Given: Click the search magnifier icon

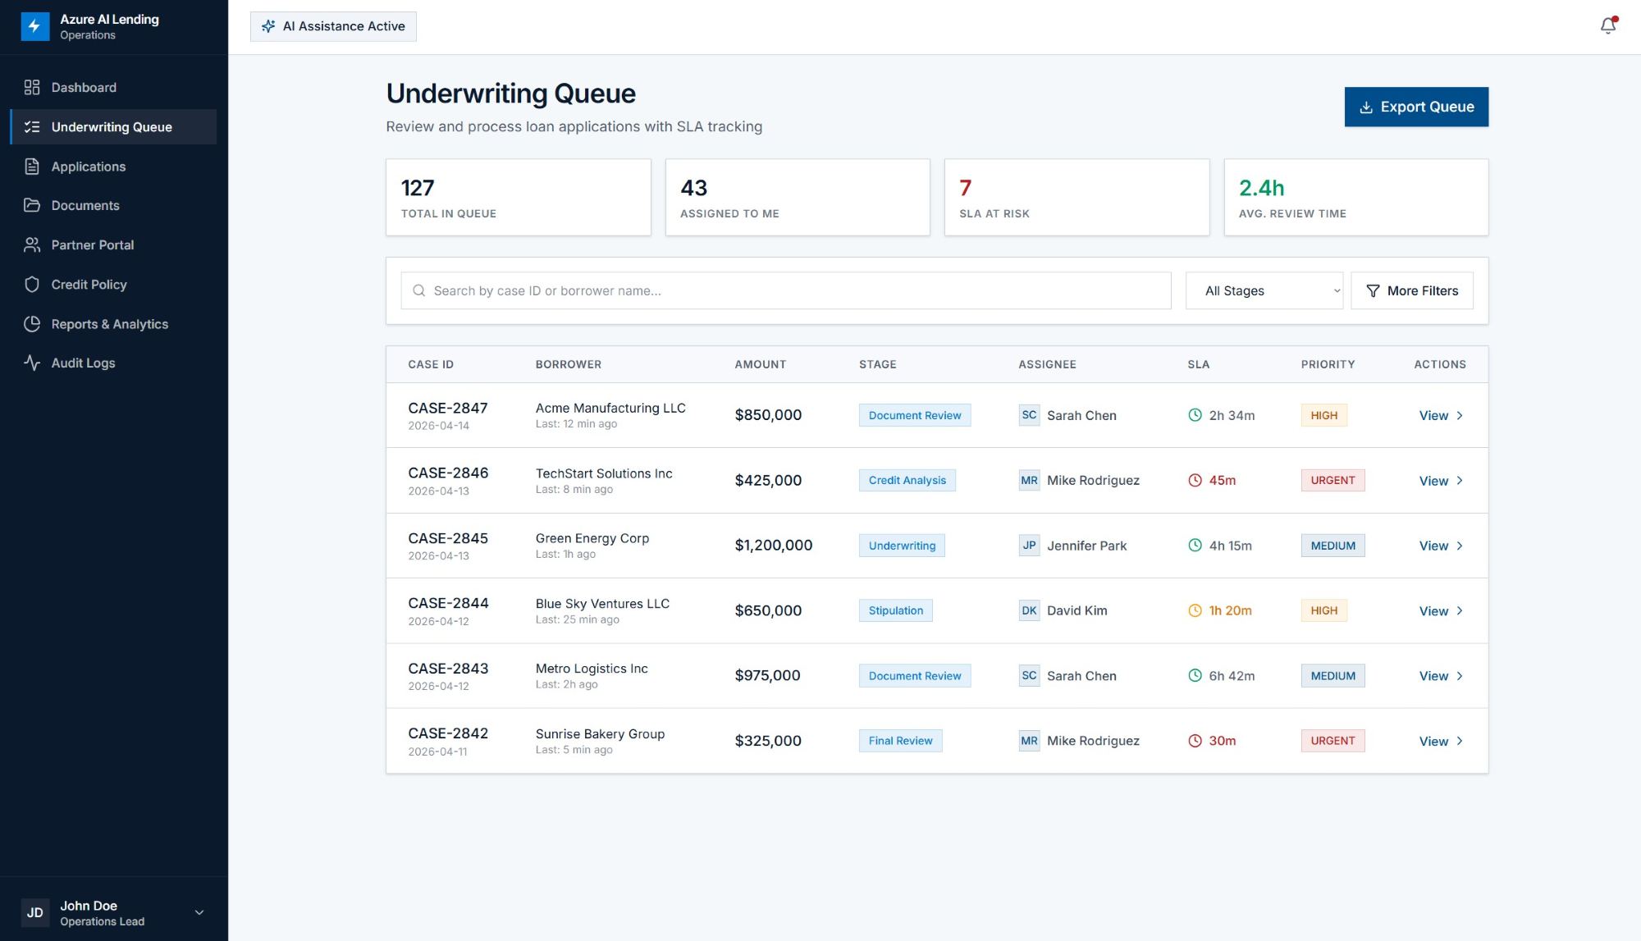Looking at the screenshot, I should [x=418, y=290].
